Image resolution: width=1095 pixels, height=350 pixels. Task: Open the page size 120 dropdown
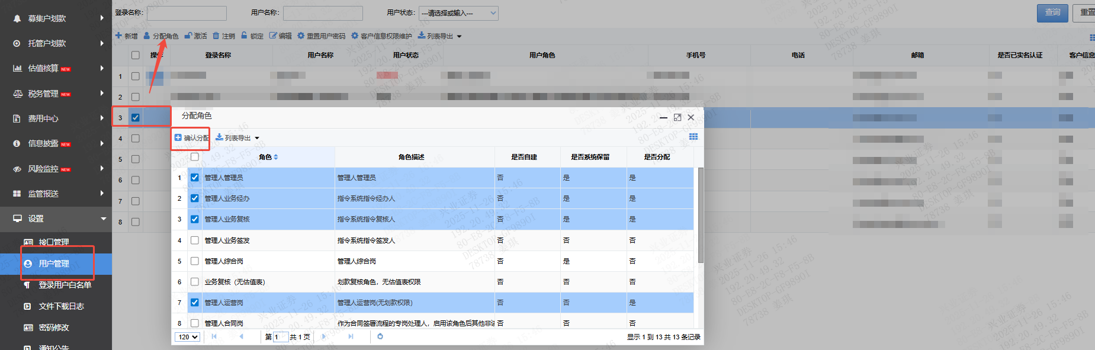click(x=187, y=337)
